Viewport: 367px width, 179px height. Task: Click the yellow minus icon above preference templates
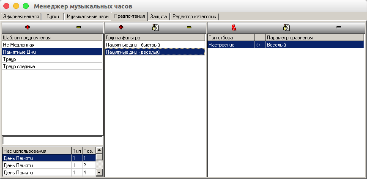pyautogui.click(x=79, y=27)
